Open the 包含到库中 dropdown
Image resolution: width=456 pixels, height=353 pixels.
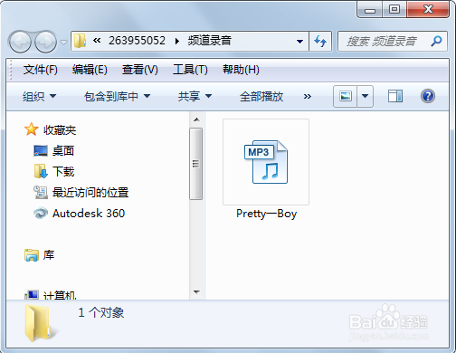[117, 97]
